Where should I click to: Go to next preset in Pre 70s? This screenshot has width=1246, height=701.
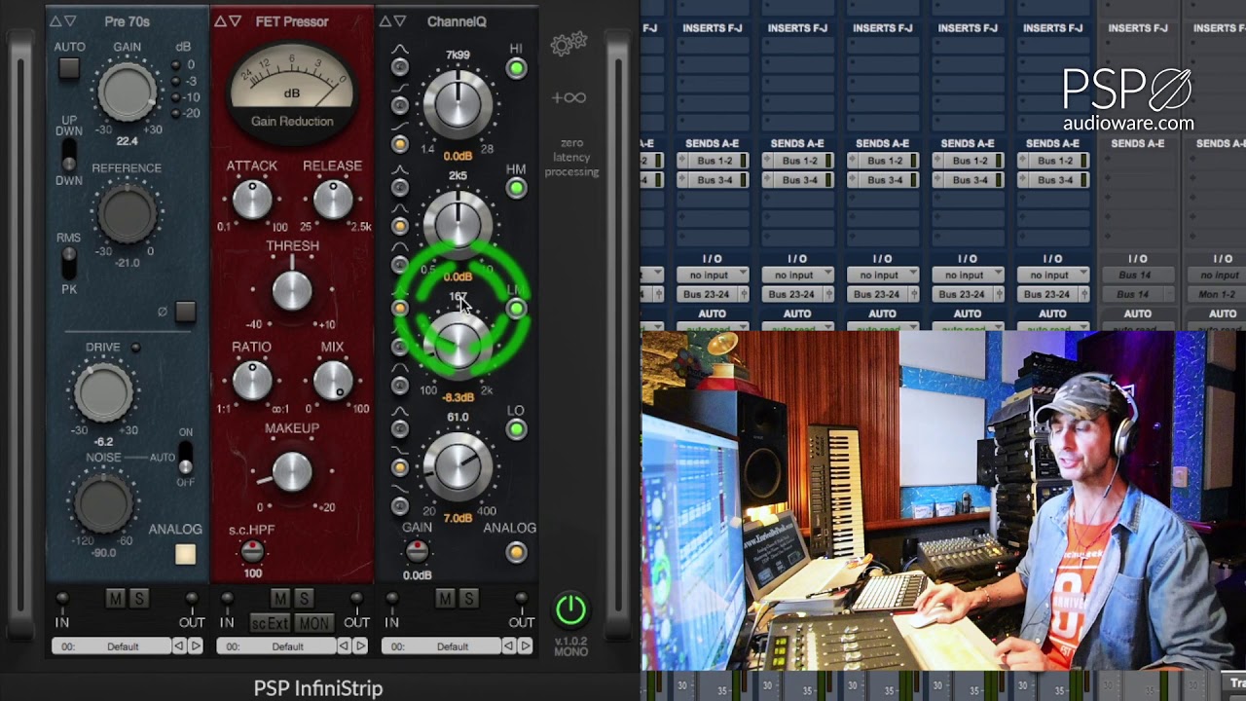196,646
